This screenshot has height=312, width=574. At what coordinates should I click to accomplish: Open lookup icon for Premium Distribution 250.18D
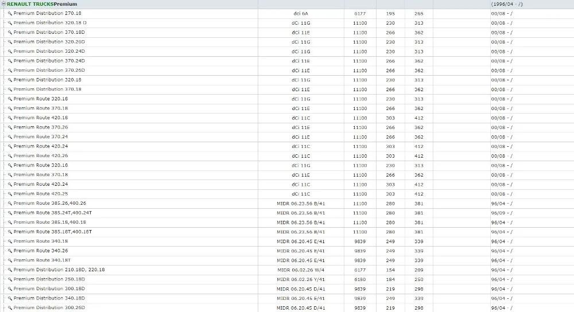pyautogui.click(x=10, y=280)
